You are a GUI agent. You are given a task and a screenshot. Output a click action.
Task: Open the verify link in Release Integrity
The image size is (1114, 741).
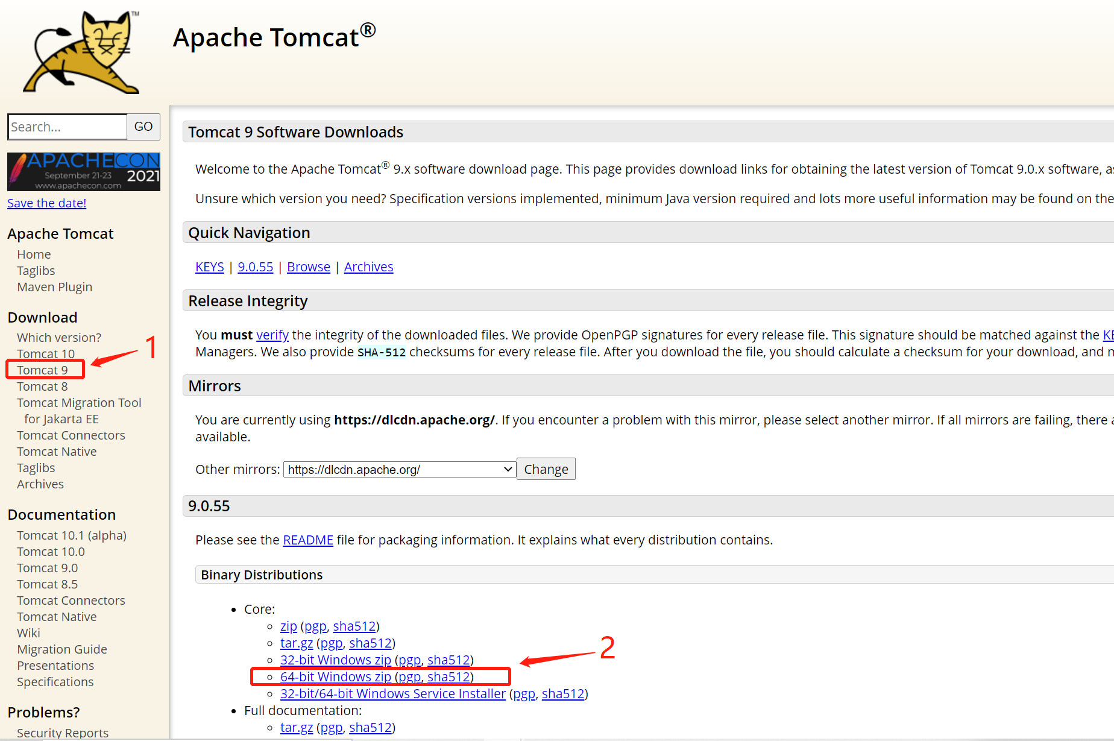(x=272, y=335)
